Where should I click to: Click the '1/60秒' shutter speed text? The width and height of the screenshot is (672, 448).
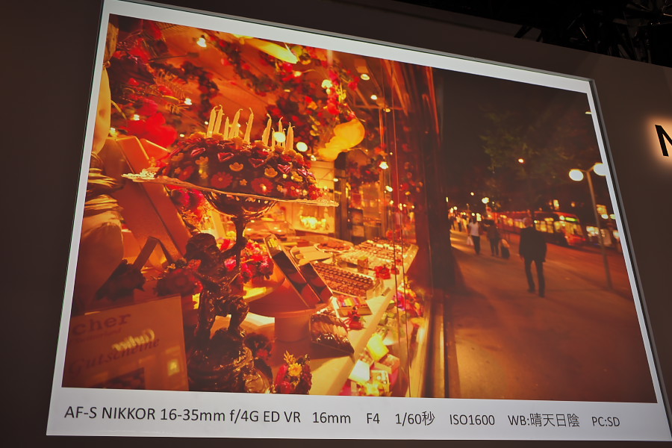(x=414, y=419)
